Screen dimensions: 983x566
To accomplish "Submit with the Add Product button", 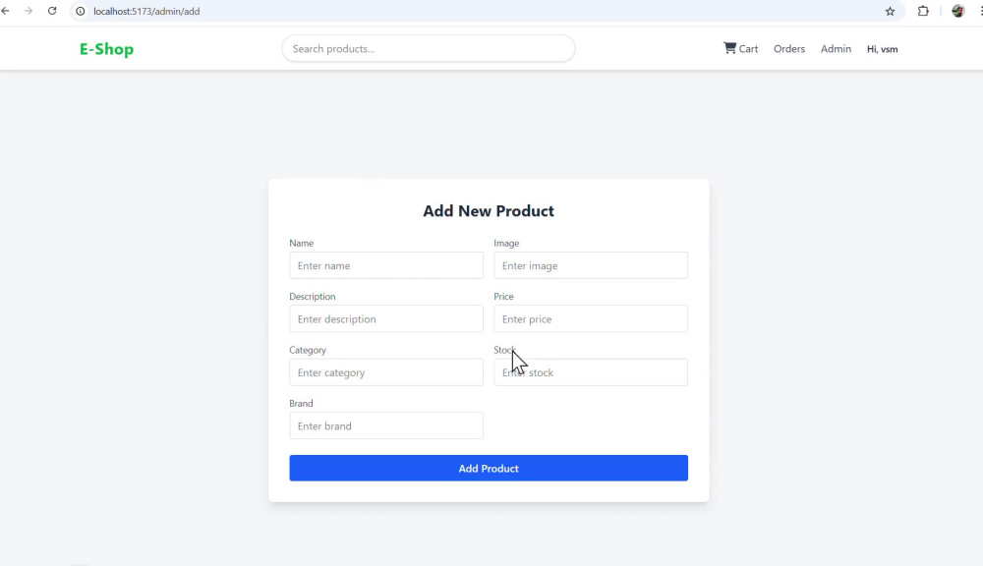I will (489, 468).
